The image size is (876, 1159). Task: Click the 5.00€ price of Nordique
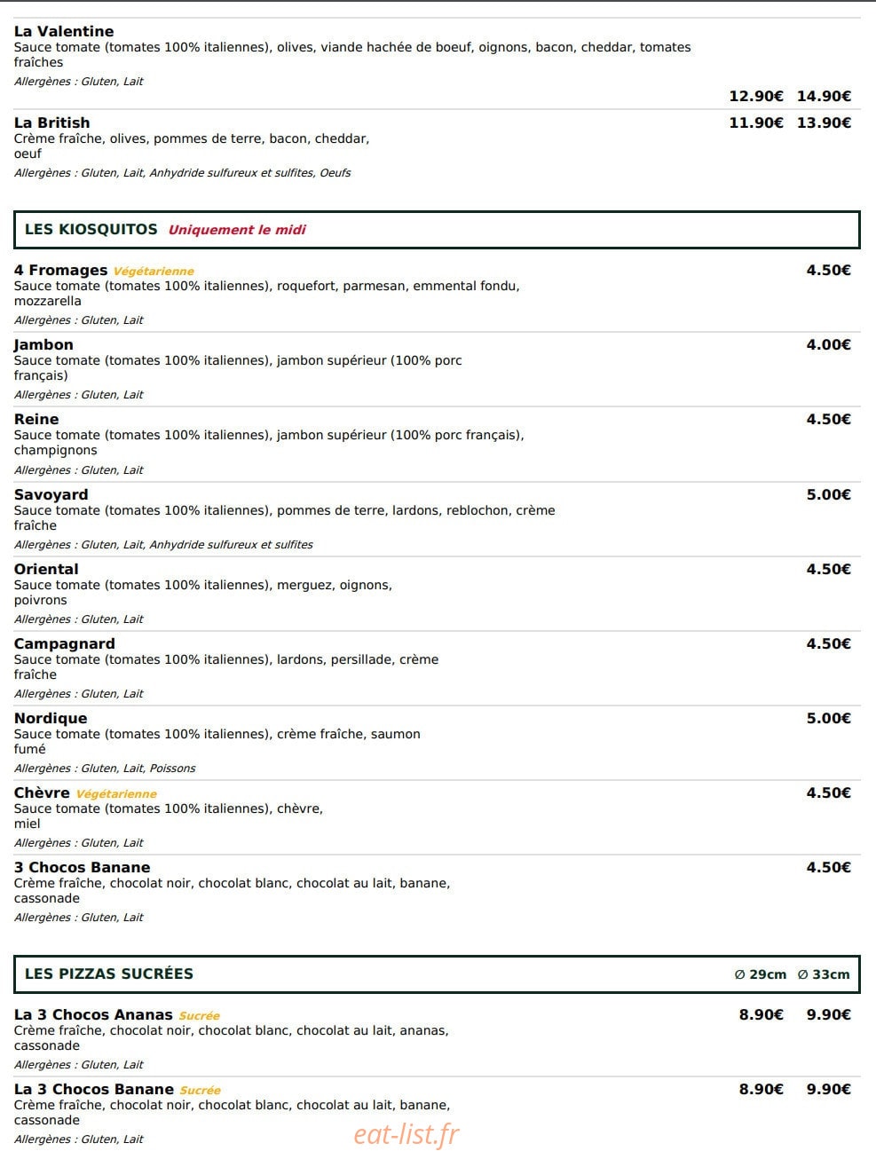[829, 718]
